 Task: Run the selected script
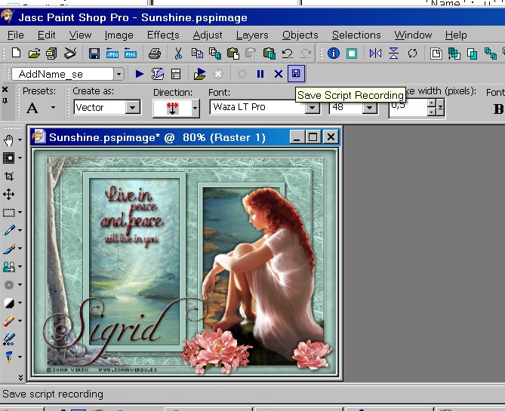139,75
